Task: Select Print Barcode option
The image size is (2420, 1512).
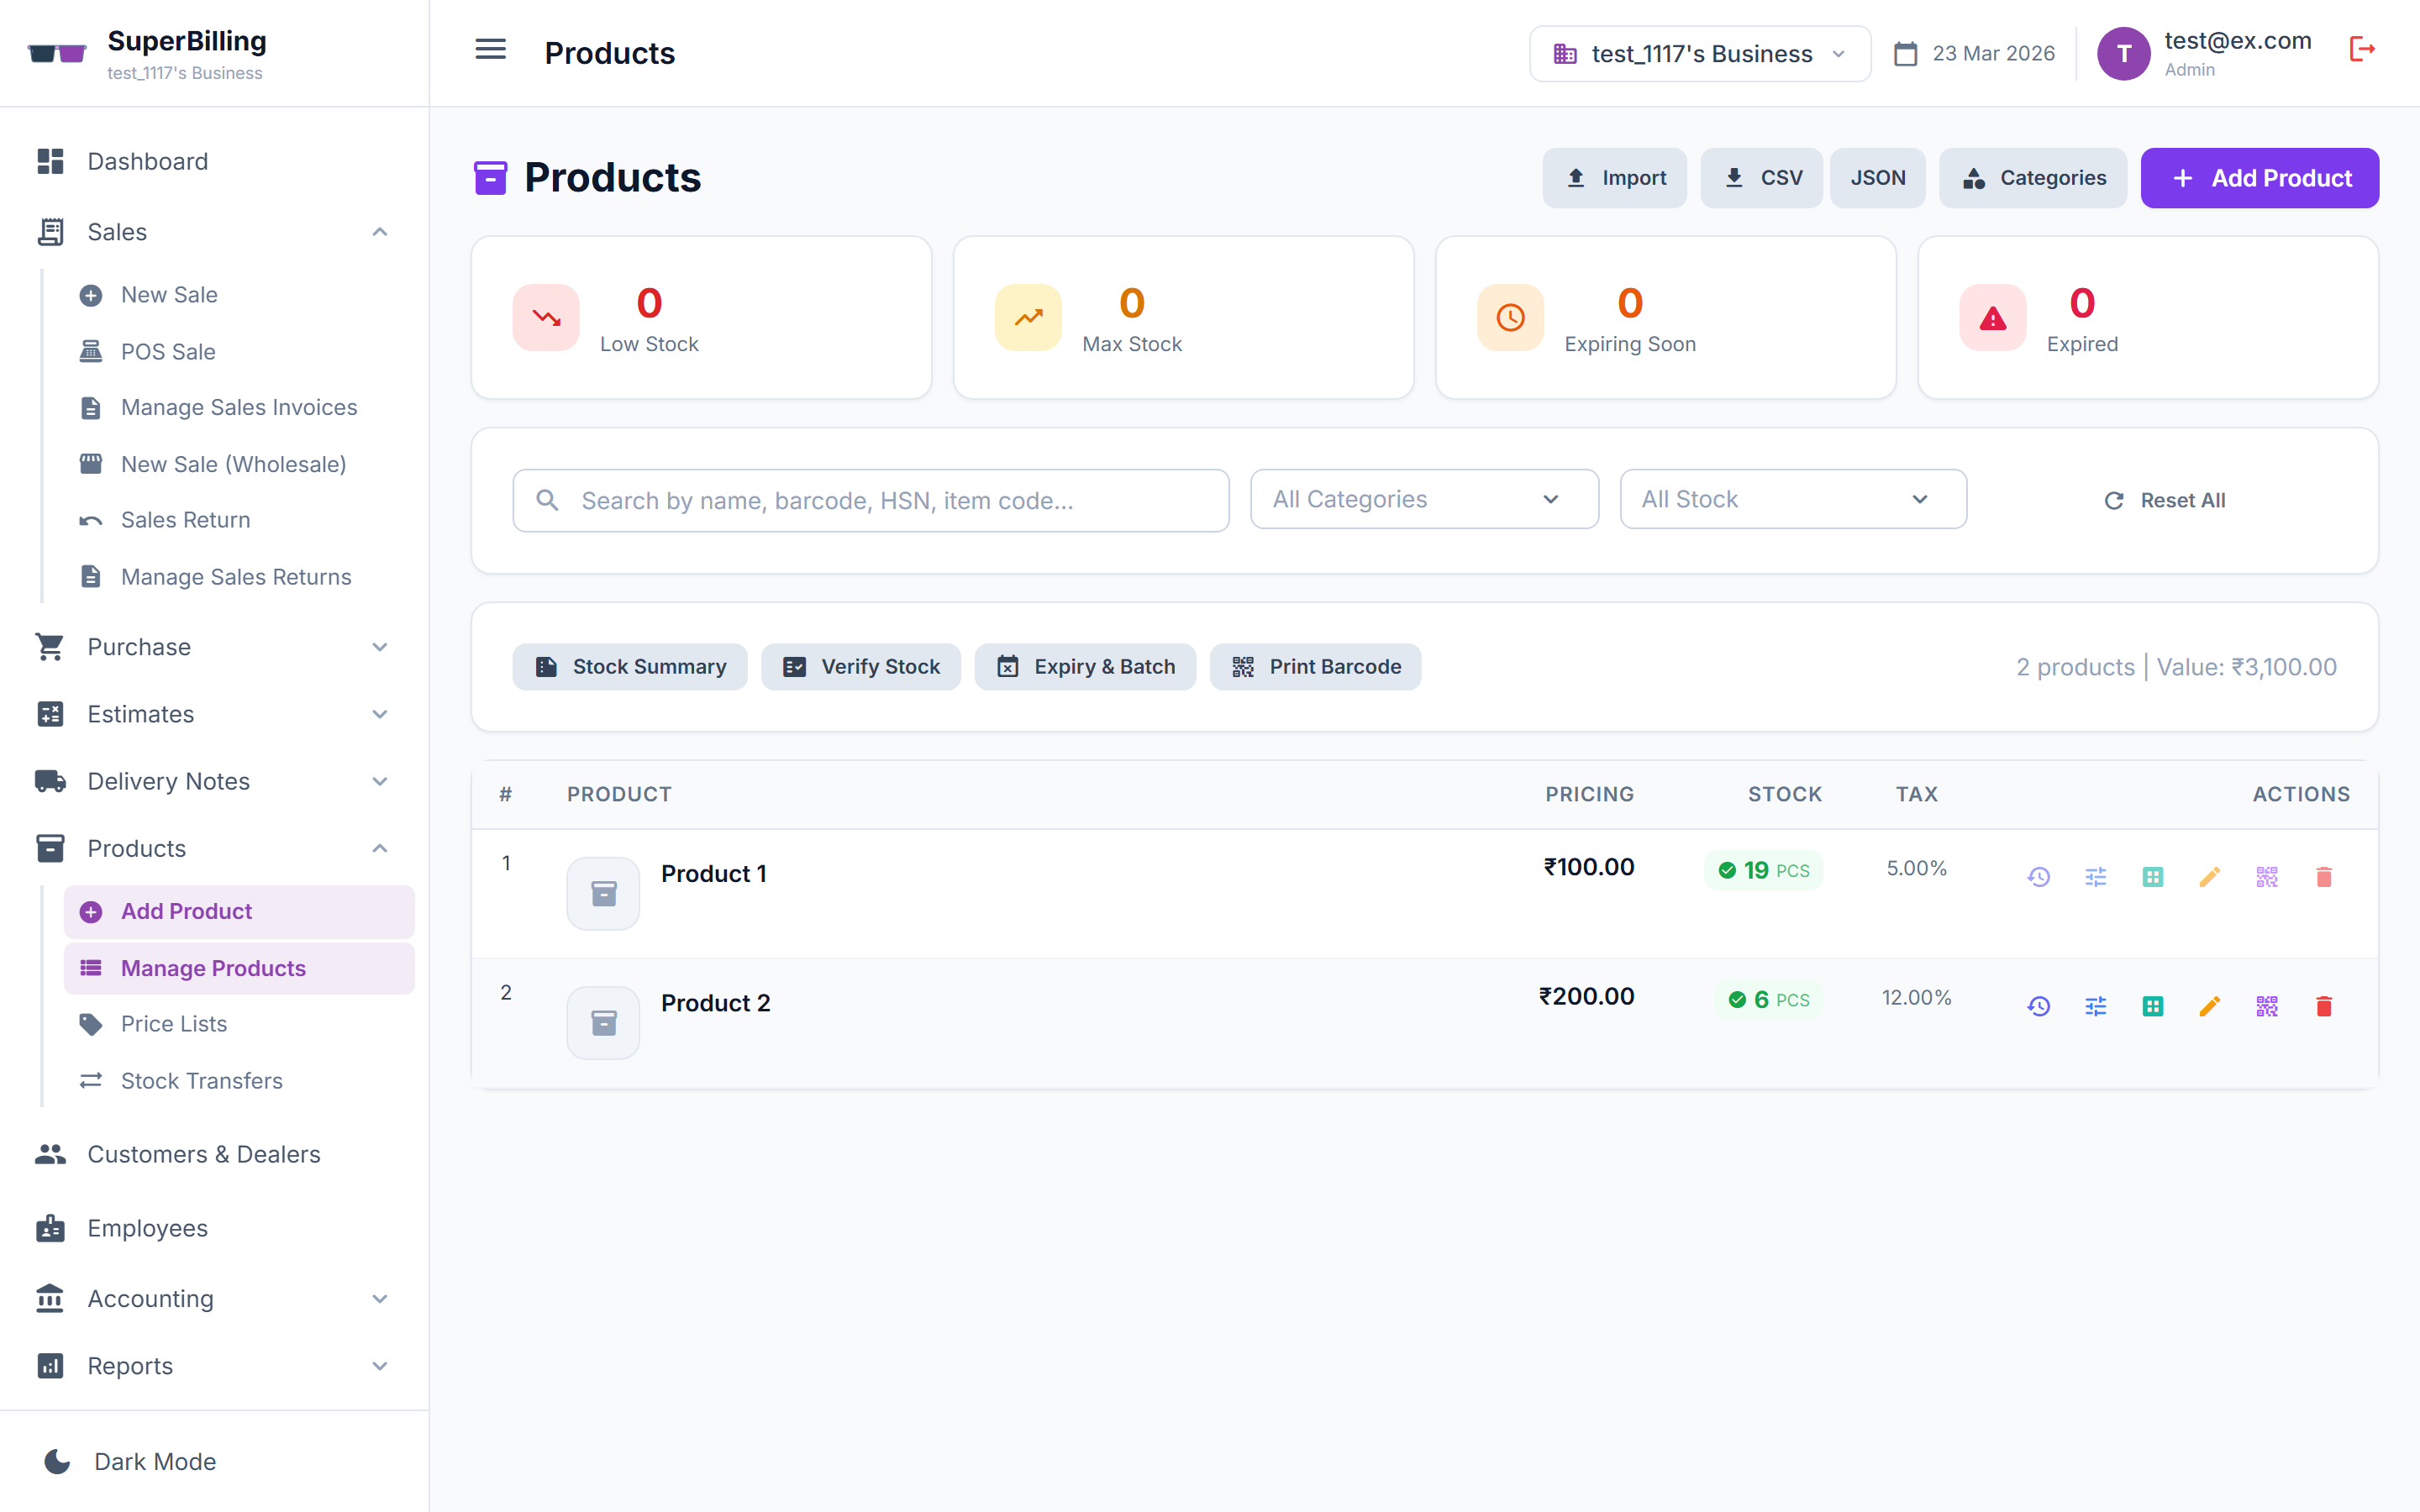Action: pyautogui.click(x=1315, y=666)
